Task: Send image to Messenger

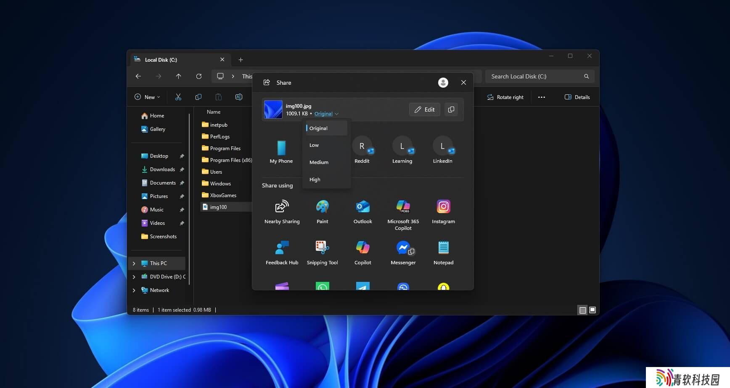Action: click(x=403, y=253)
